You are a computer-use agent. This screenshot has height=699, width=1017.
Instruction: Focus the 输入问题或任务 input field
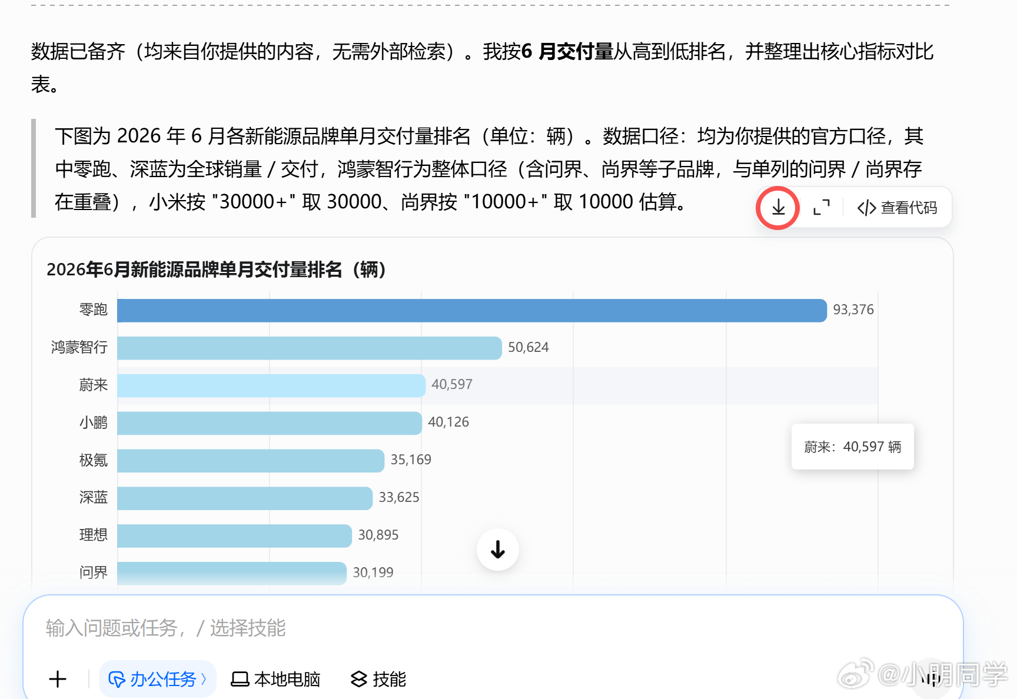click(493, 628)
